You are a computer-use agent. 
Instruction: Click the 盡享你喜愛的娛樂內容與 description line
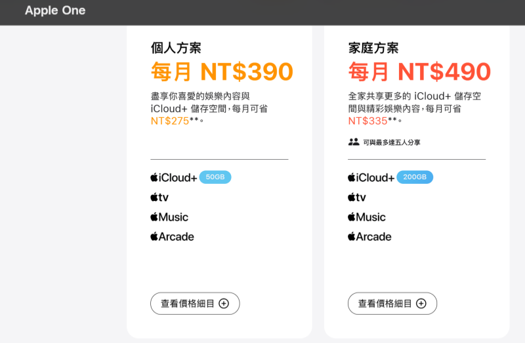(200, 96)
